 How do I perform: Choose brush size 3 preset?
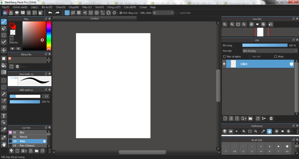click(x=252, y=148)
